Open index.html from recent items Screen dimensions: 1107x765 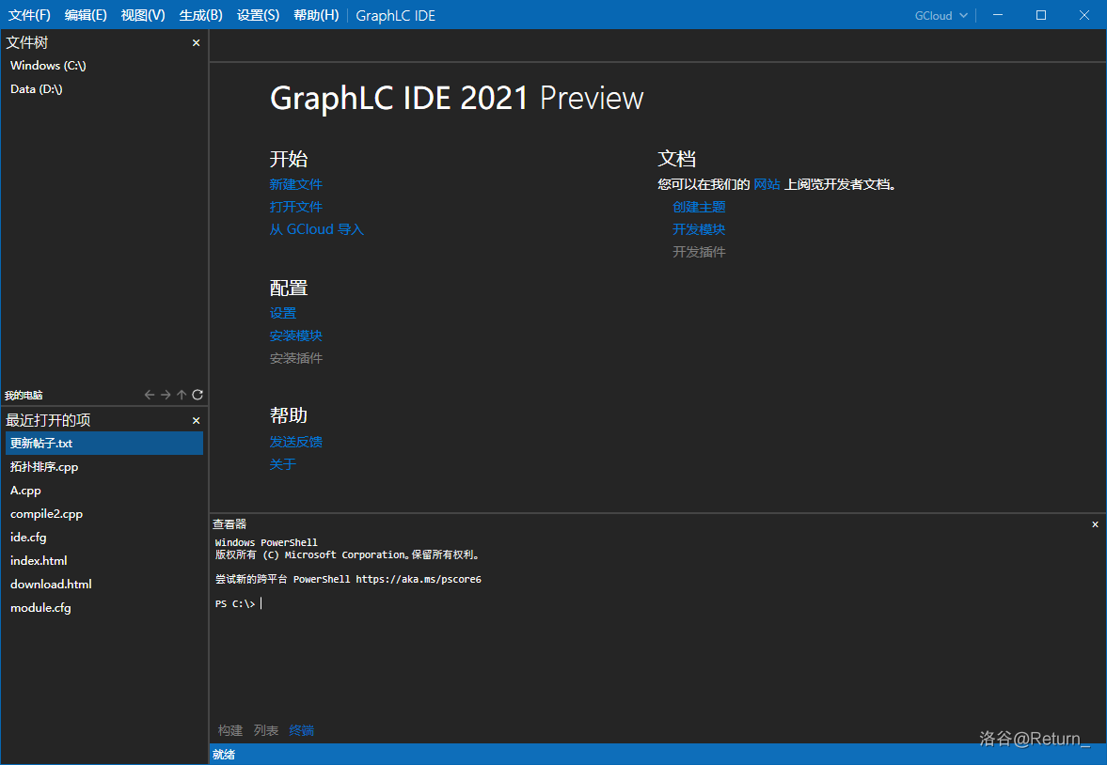point(104,560)
